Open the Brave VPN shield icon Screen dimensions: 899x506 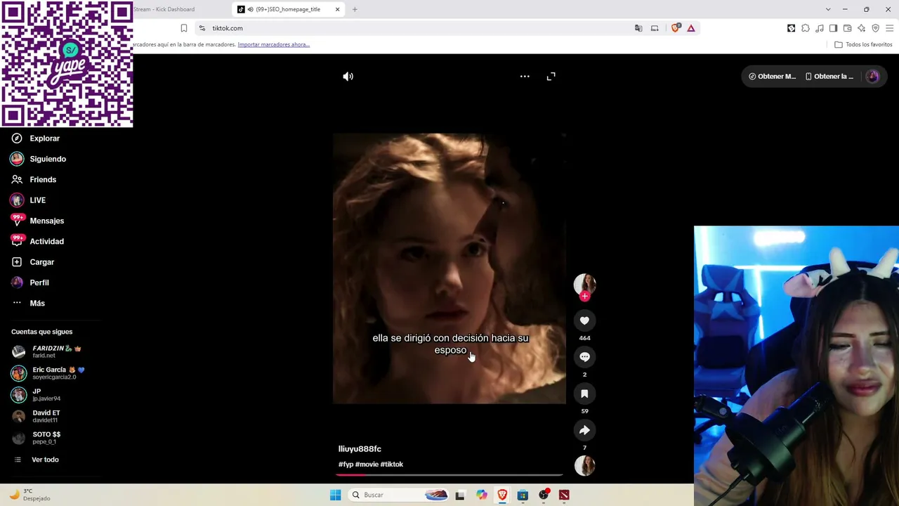[x=875, y=28]
